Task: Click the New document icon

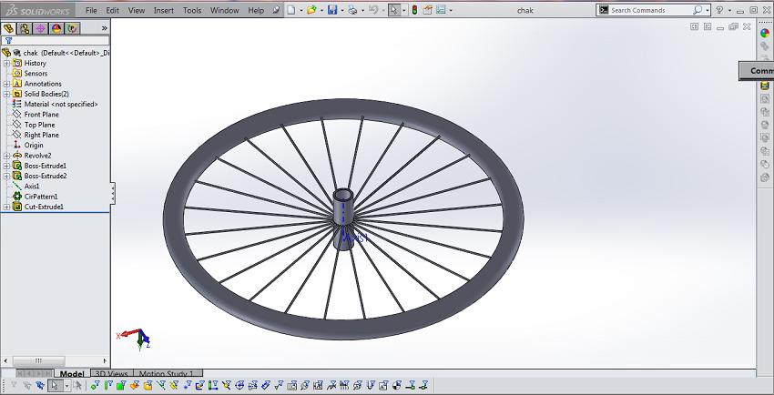Action: [x=291, y=10]
